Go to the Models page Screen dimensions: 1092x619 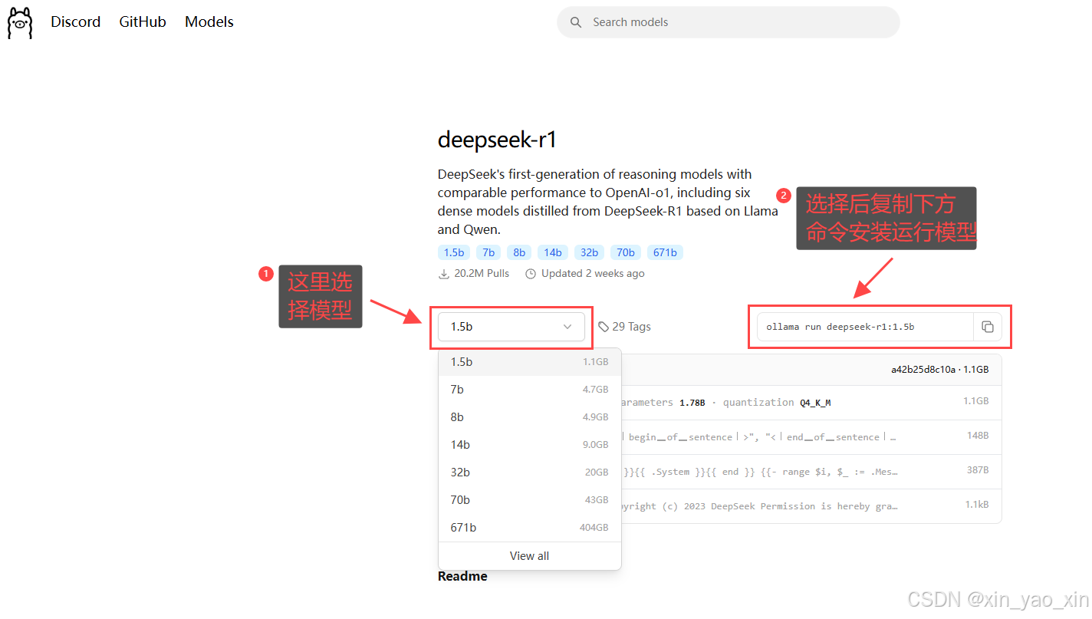pos(209,21)
